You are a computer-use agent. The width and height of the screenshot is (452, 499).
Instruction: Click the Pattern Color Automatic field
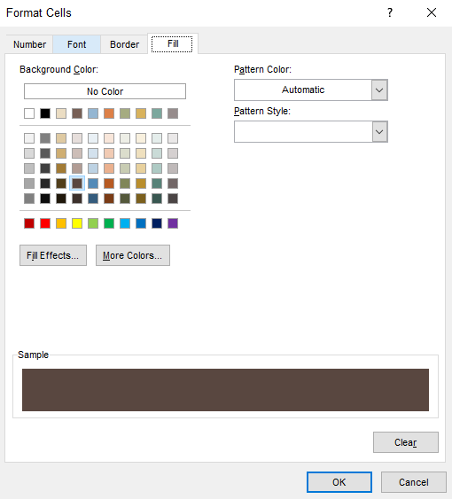coord(303,90)
